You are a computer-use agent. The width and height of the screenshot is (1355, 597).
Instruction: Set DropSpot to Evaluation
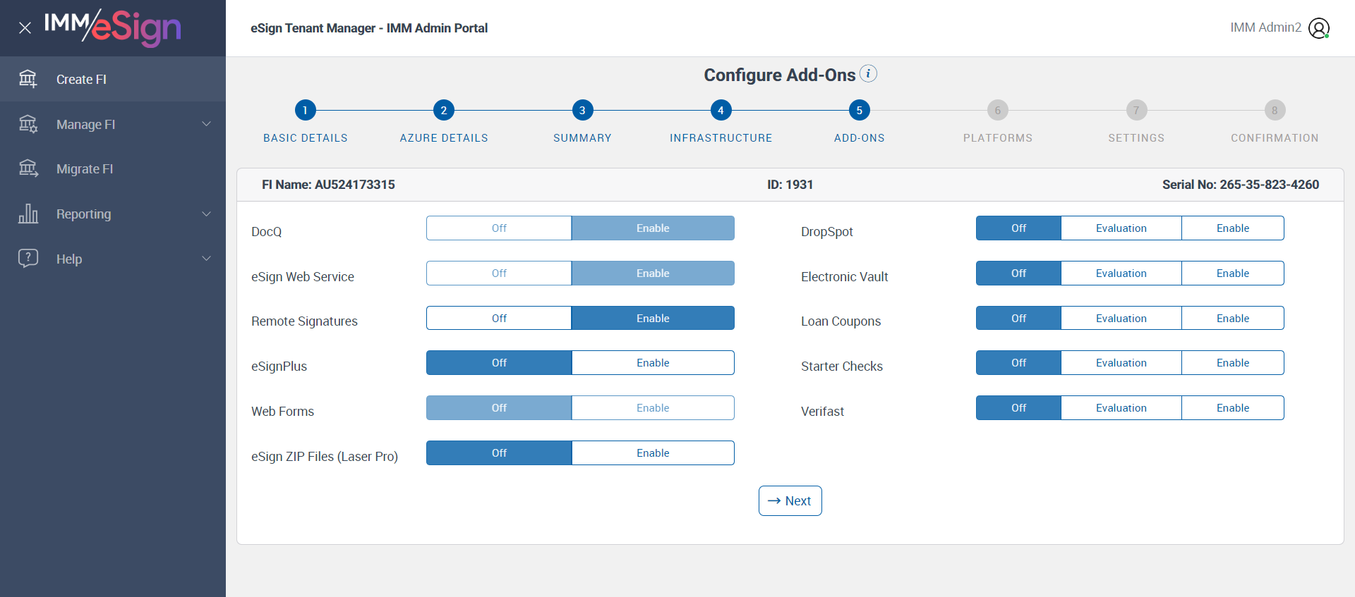(x=1121, y=228)
